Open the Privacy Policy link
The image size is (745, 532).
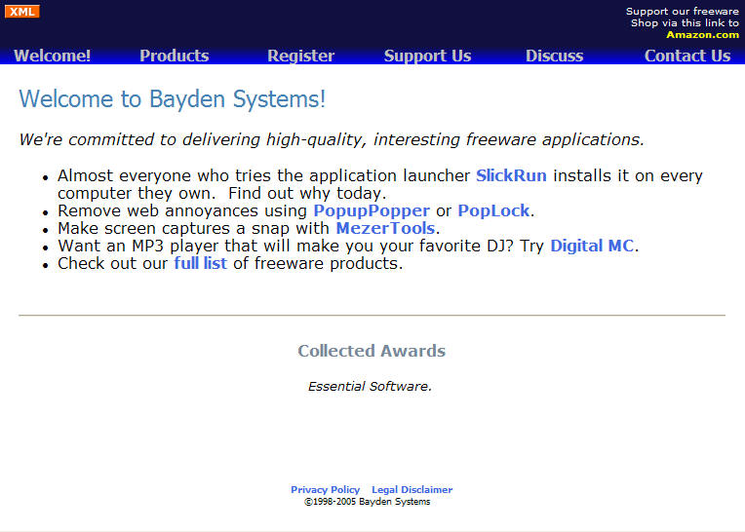[x=325, y=490]
